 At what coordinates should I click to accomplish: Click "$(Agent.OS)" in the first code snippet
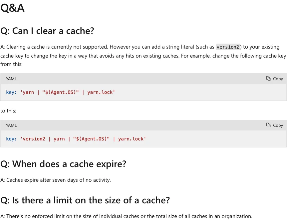pyautogui.click(x=60, y=92)
